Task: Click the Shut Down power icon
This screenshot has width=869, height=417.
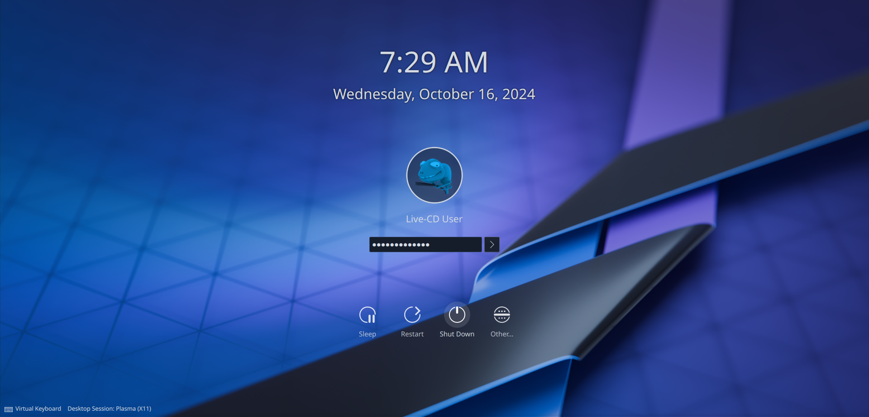Action: [457, 315]
